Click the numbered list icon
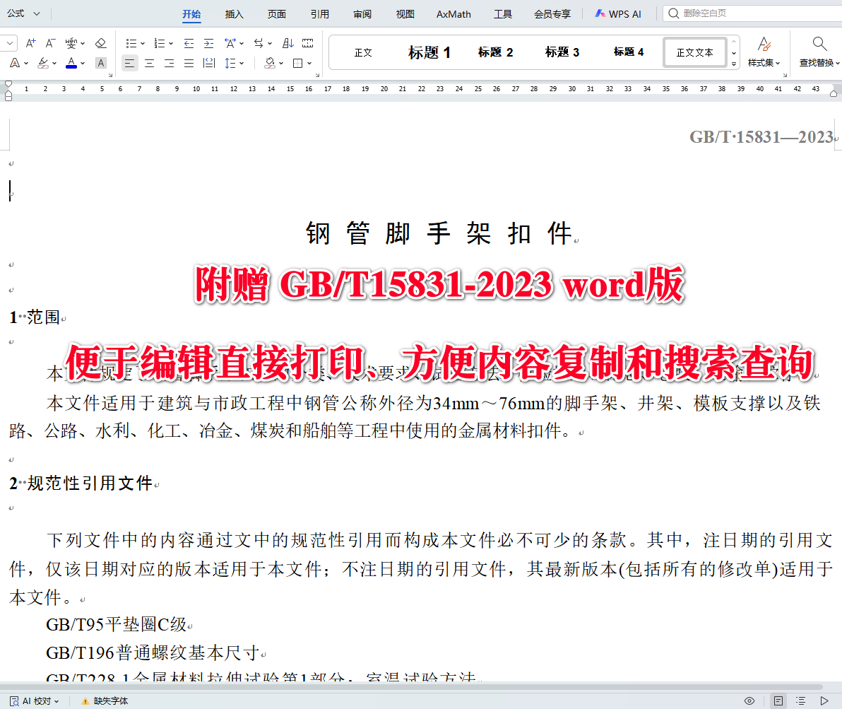Screen dimensions: 842x709 pyautogui.click(x=159, y=43)
